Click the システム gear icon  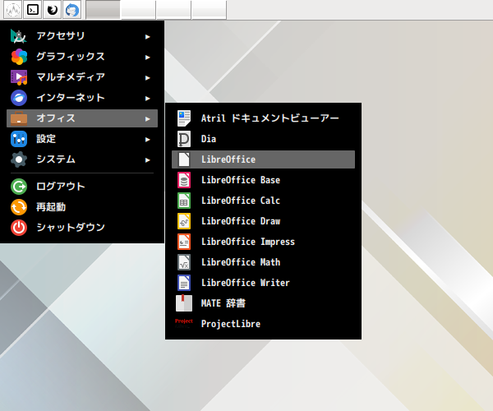[19, 159]
